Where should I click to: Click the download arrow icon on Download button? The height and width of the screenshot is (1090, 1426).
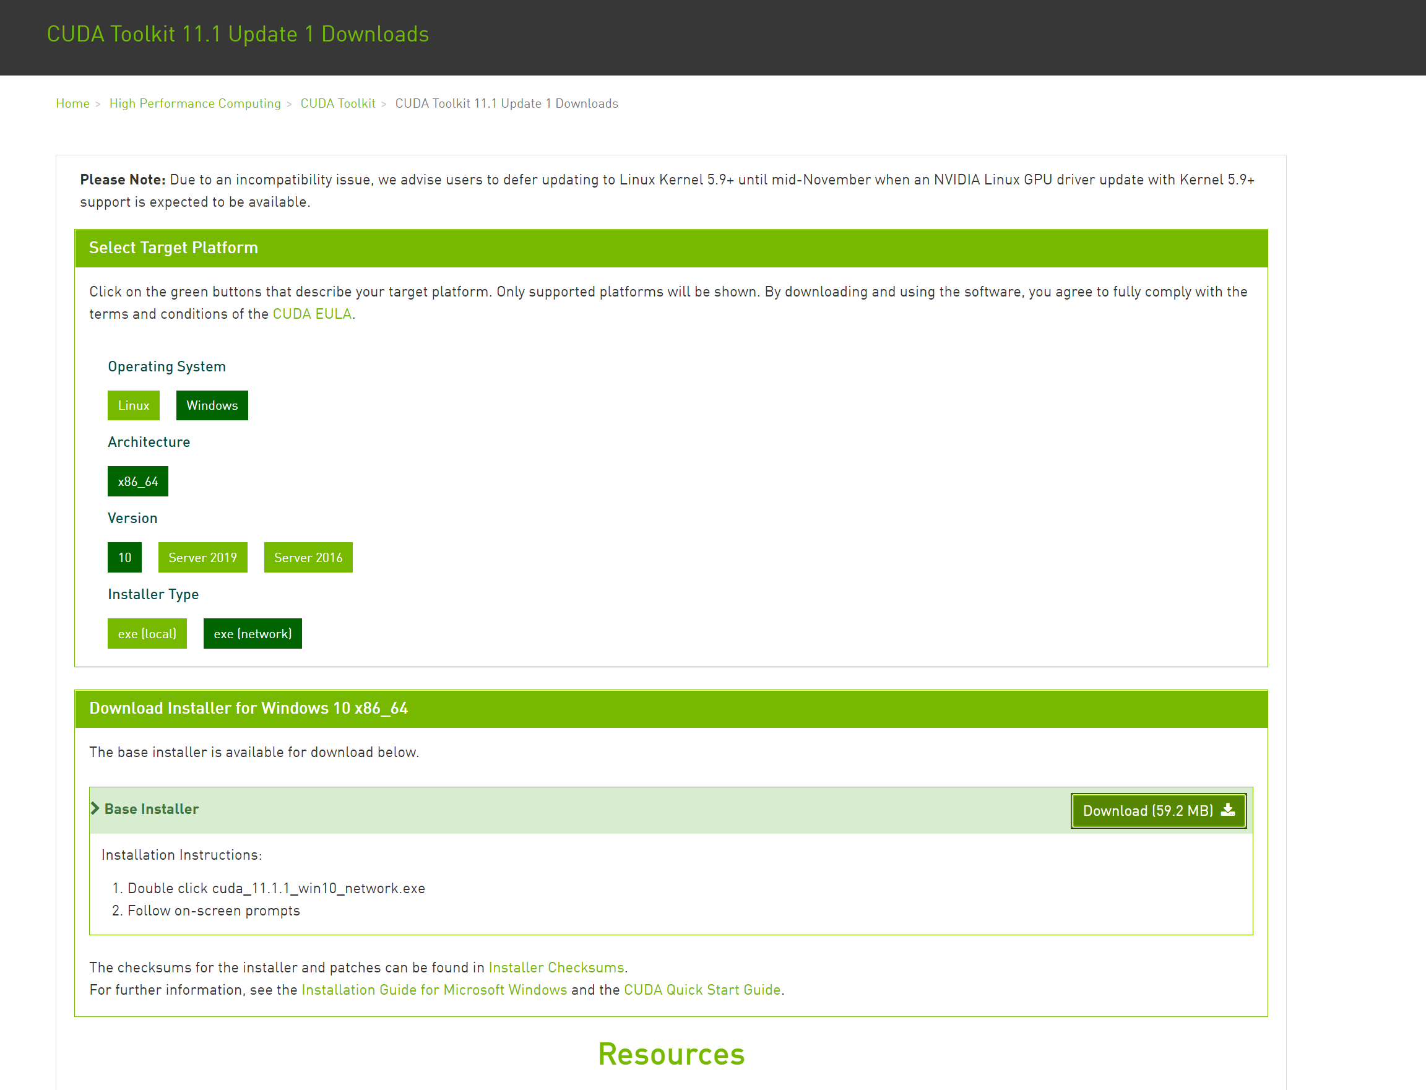(1227, 810)
